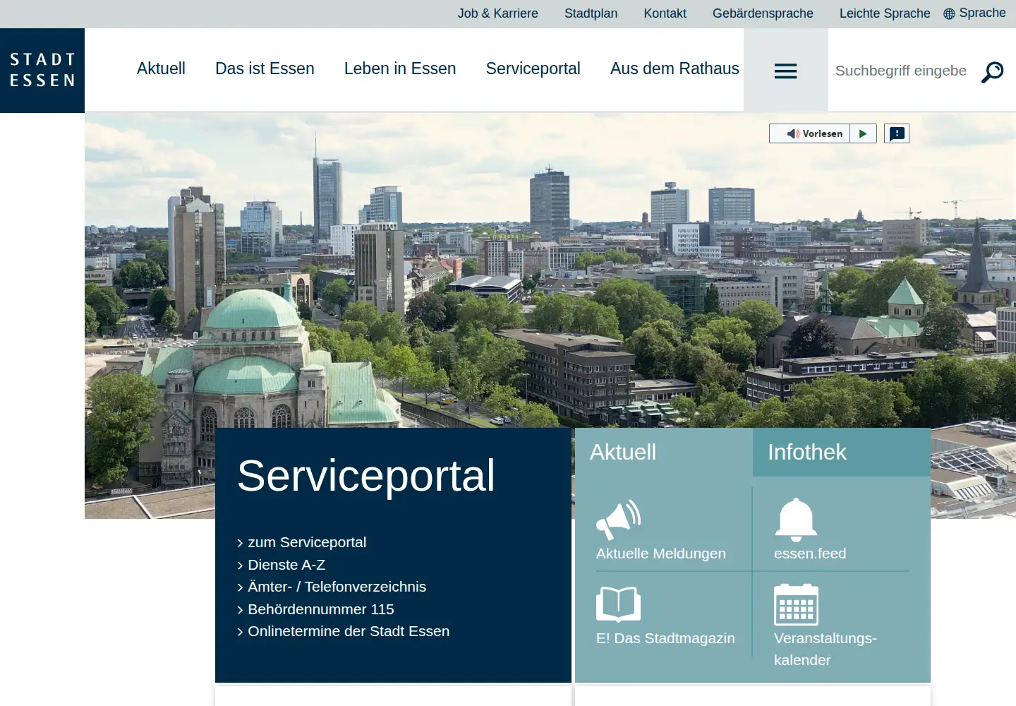Click the large Serviceportal heading

366,475
